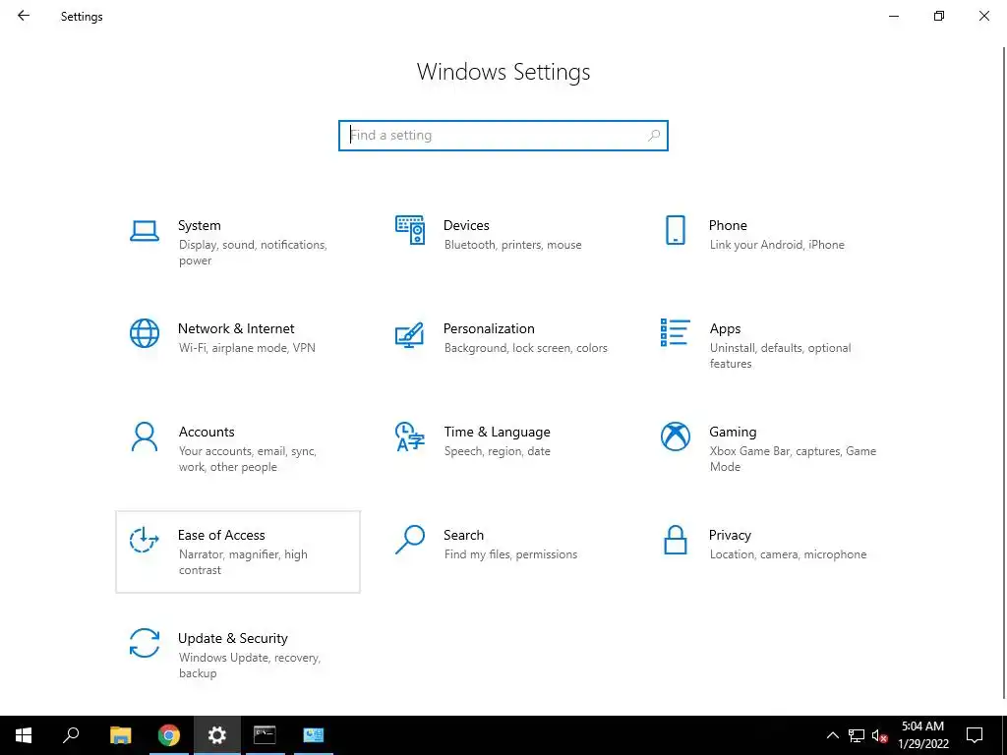Click "Background, lock screen, colors" description
The width and height of the screenshot is (1007, 755).
pyautogui.click(x=525, y=348)
